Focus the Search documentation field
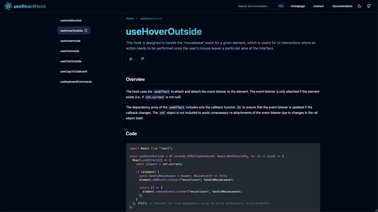Viewport: 378px width, 212px height. tap(260, 6)
